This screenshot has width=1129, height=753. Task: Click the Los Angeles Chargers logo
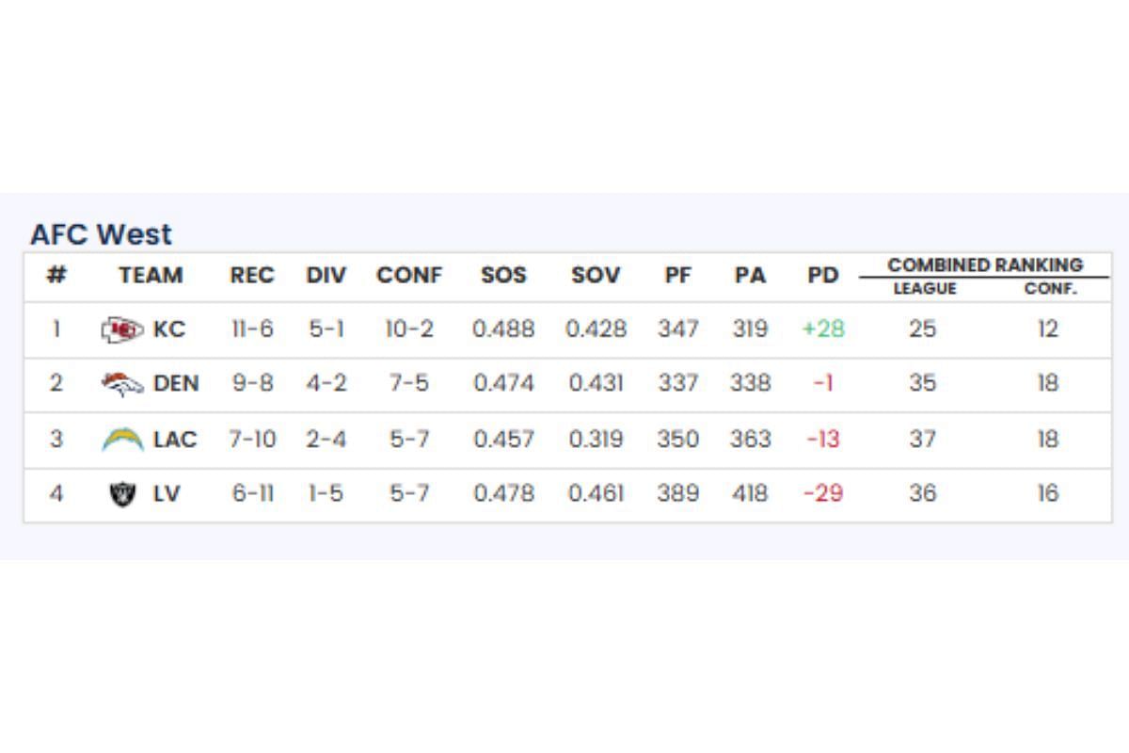click(123, 439)
